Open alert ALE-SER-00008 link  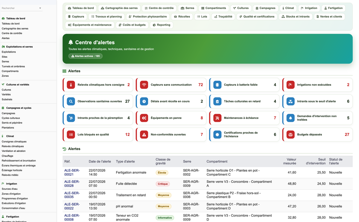[72, 218]
